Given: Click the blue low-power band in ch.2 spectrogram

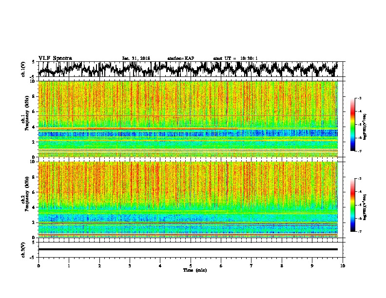Looking at the screenshot, I should 188,218.
